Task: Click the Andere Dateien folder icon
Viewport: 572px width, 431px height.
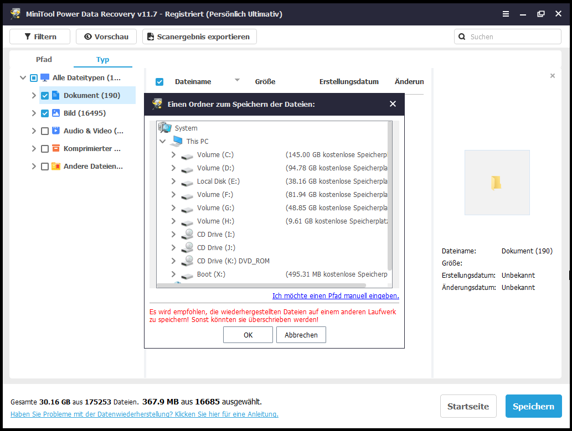Action: (56, 167)
